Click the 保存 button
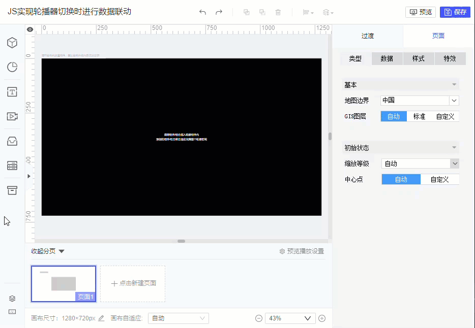This screenshot has height=328, width=475. click(x=455, y=12)
